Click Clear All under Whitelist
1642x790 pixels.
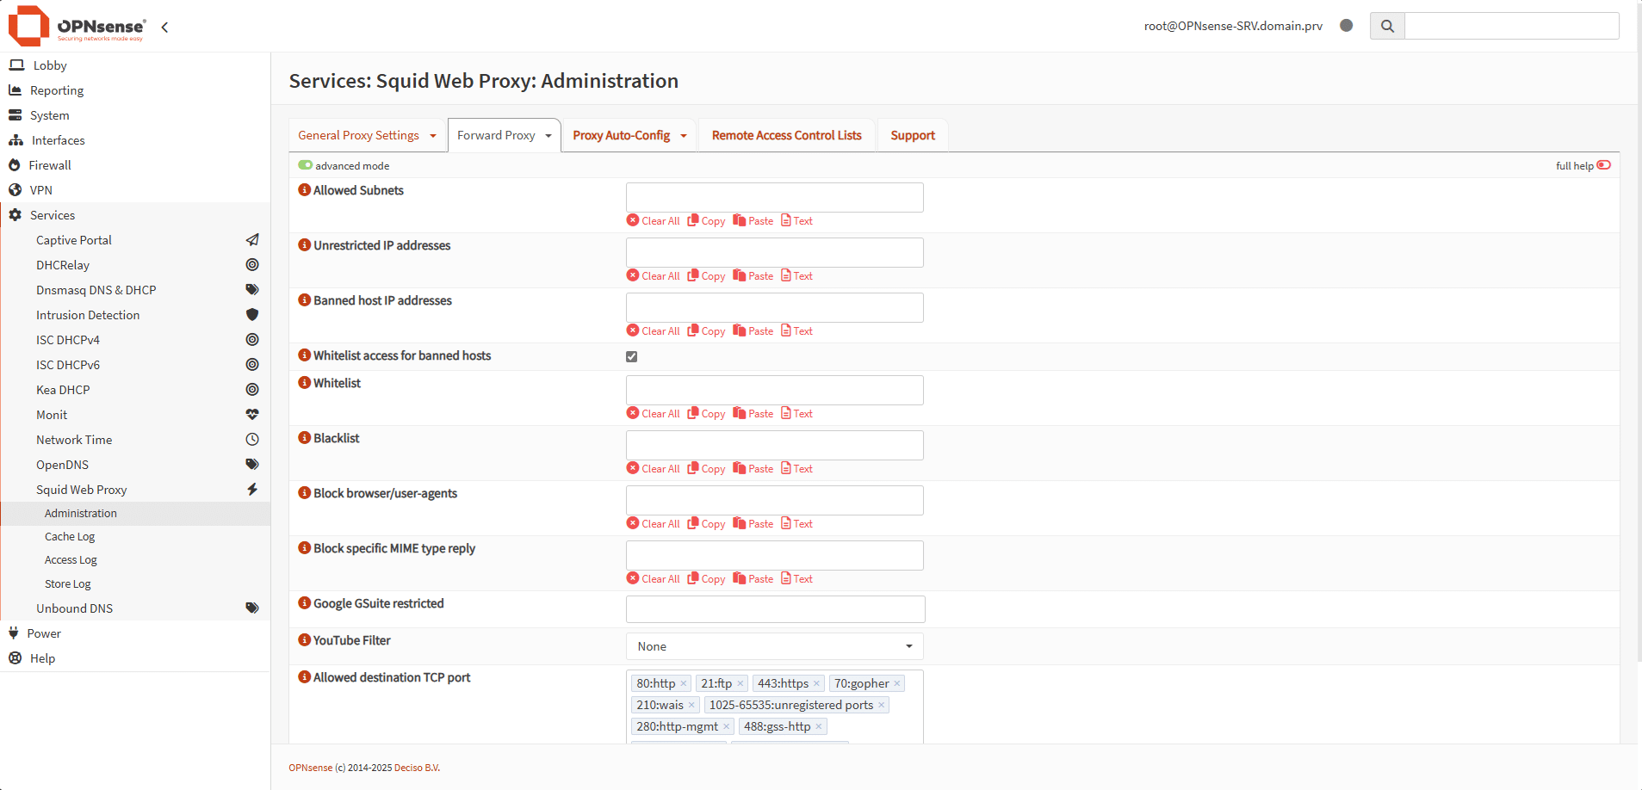(x=654, y=414)
